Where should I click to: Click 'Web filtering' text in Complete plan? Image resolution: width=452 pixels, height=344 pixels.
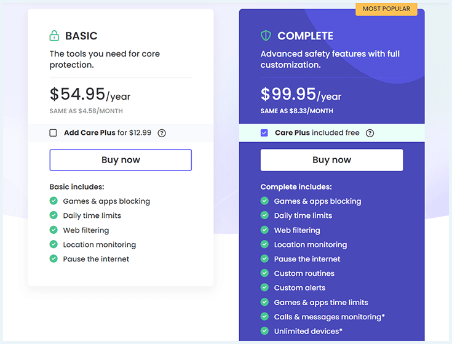click(297, 230)
